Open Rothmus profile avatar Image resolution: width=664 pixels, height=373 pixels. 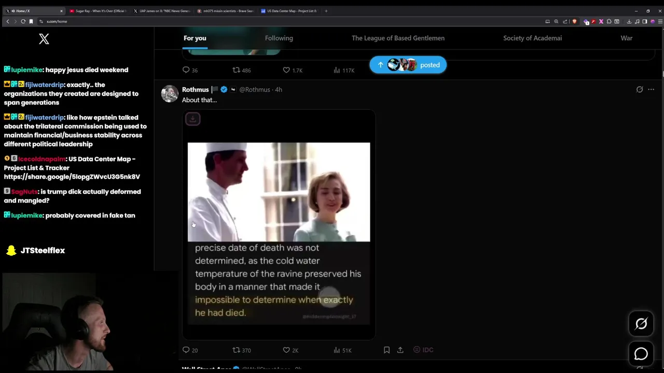tap(170, 94)
